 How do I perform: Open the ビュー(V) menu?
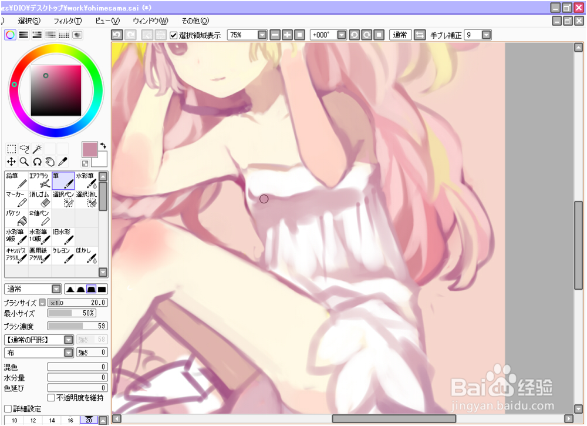tap(107, 21)
